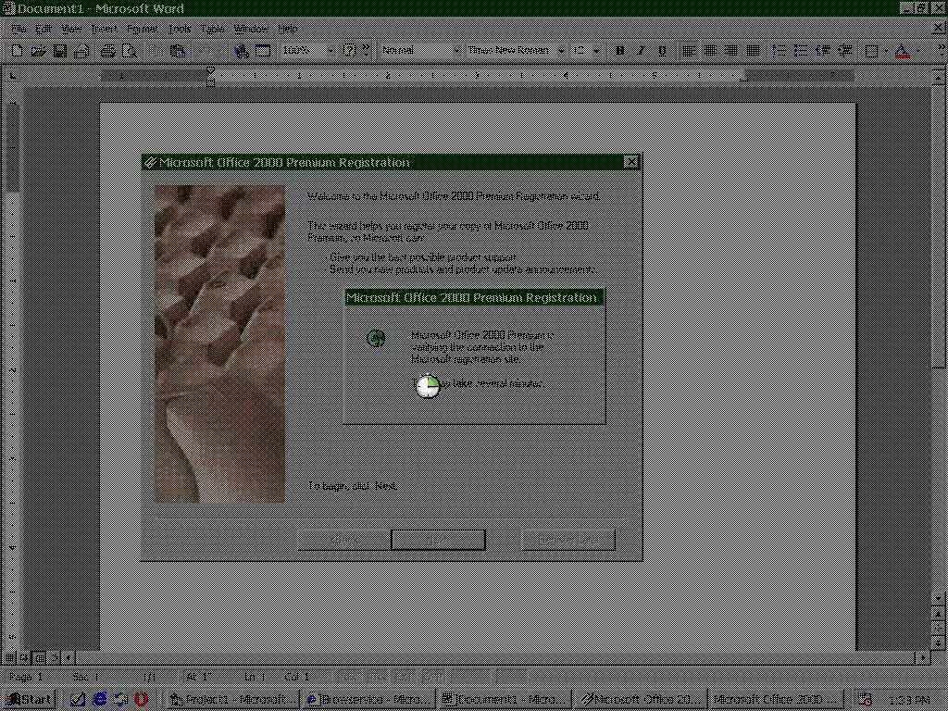
Task: Click the E-mail toolbar icon
Action: (81, 51)
